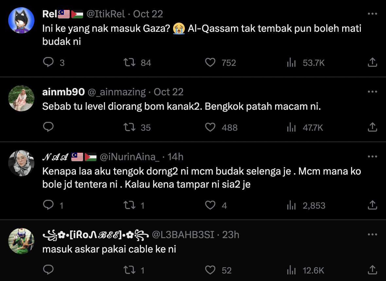Viewport: 386px width, 281px height.
Task: Share ainmb90's tweet
Action: click(372, 127)
